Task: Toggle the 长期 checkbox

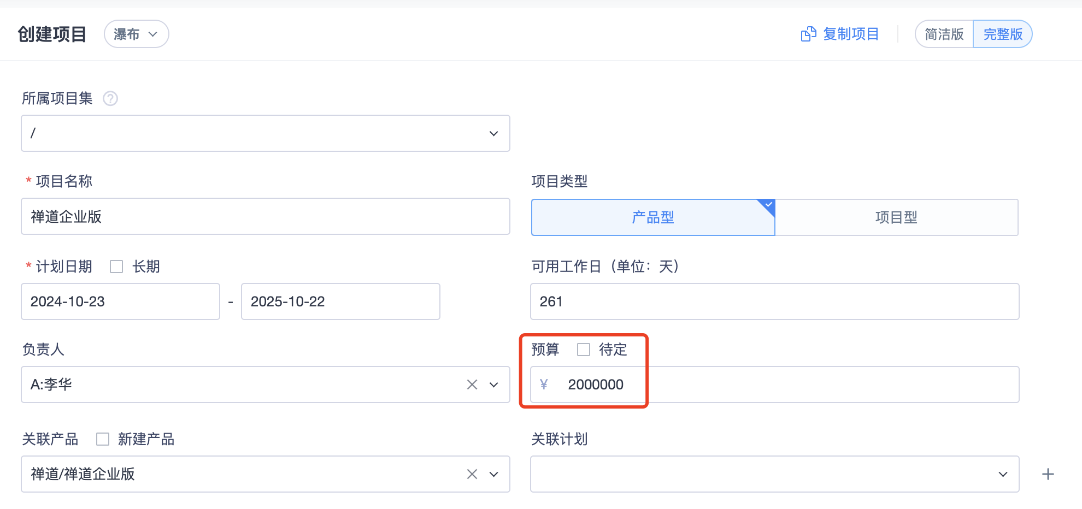Action: tap(116, 267)
